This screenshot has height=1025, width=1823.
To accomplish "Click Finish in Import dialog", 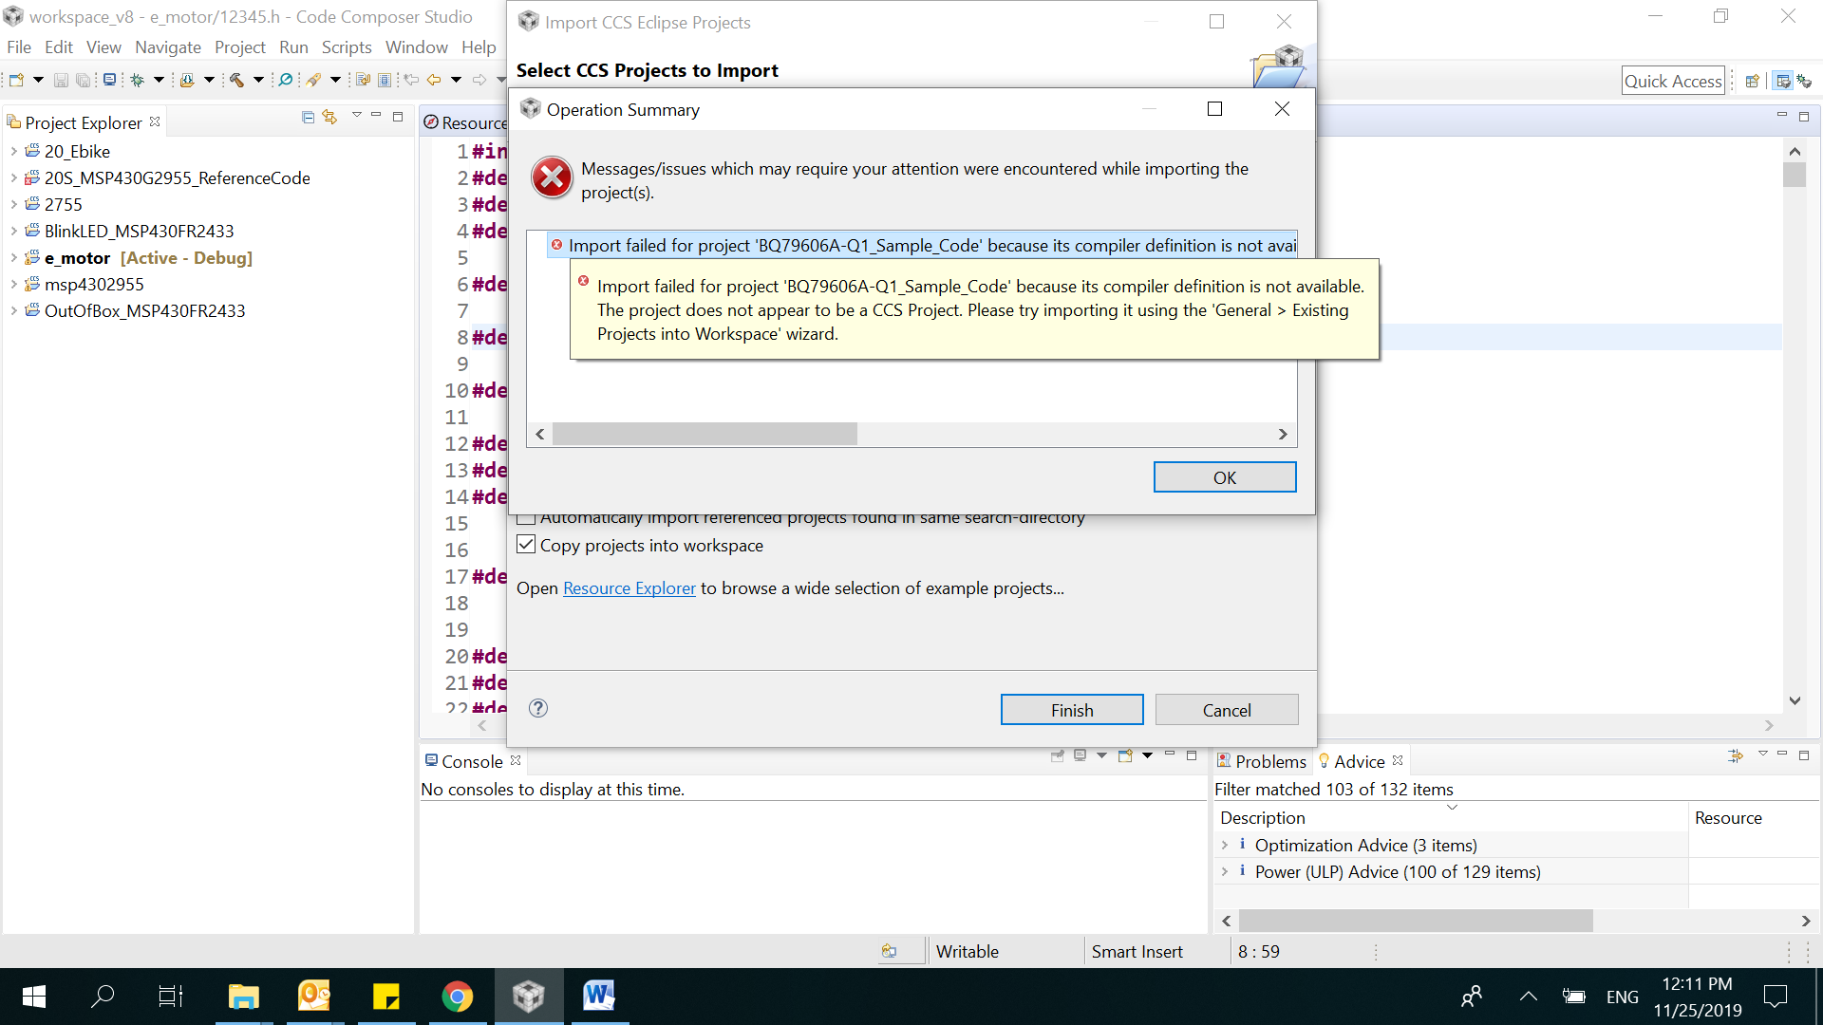I will (1072, 710).
